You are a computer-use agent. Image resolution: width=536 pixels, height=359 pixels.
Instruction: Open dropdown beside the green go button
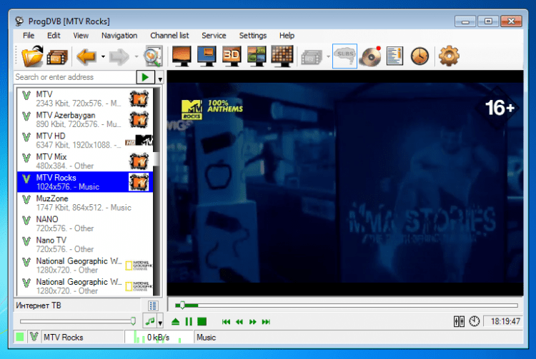click(160, 77)
